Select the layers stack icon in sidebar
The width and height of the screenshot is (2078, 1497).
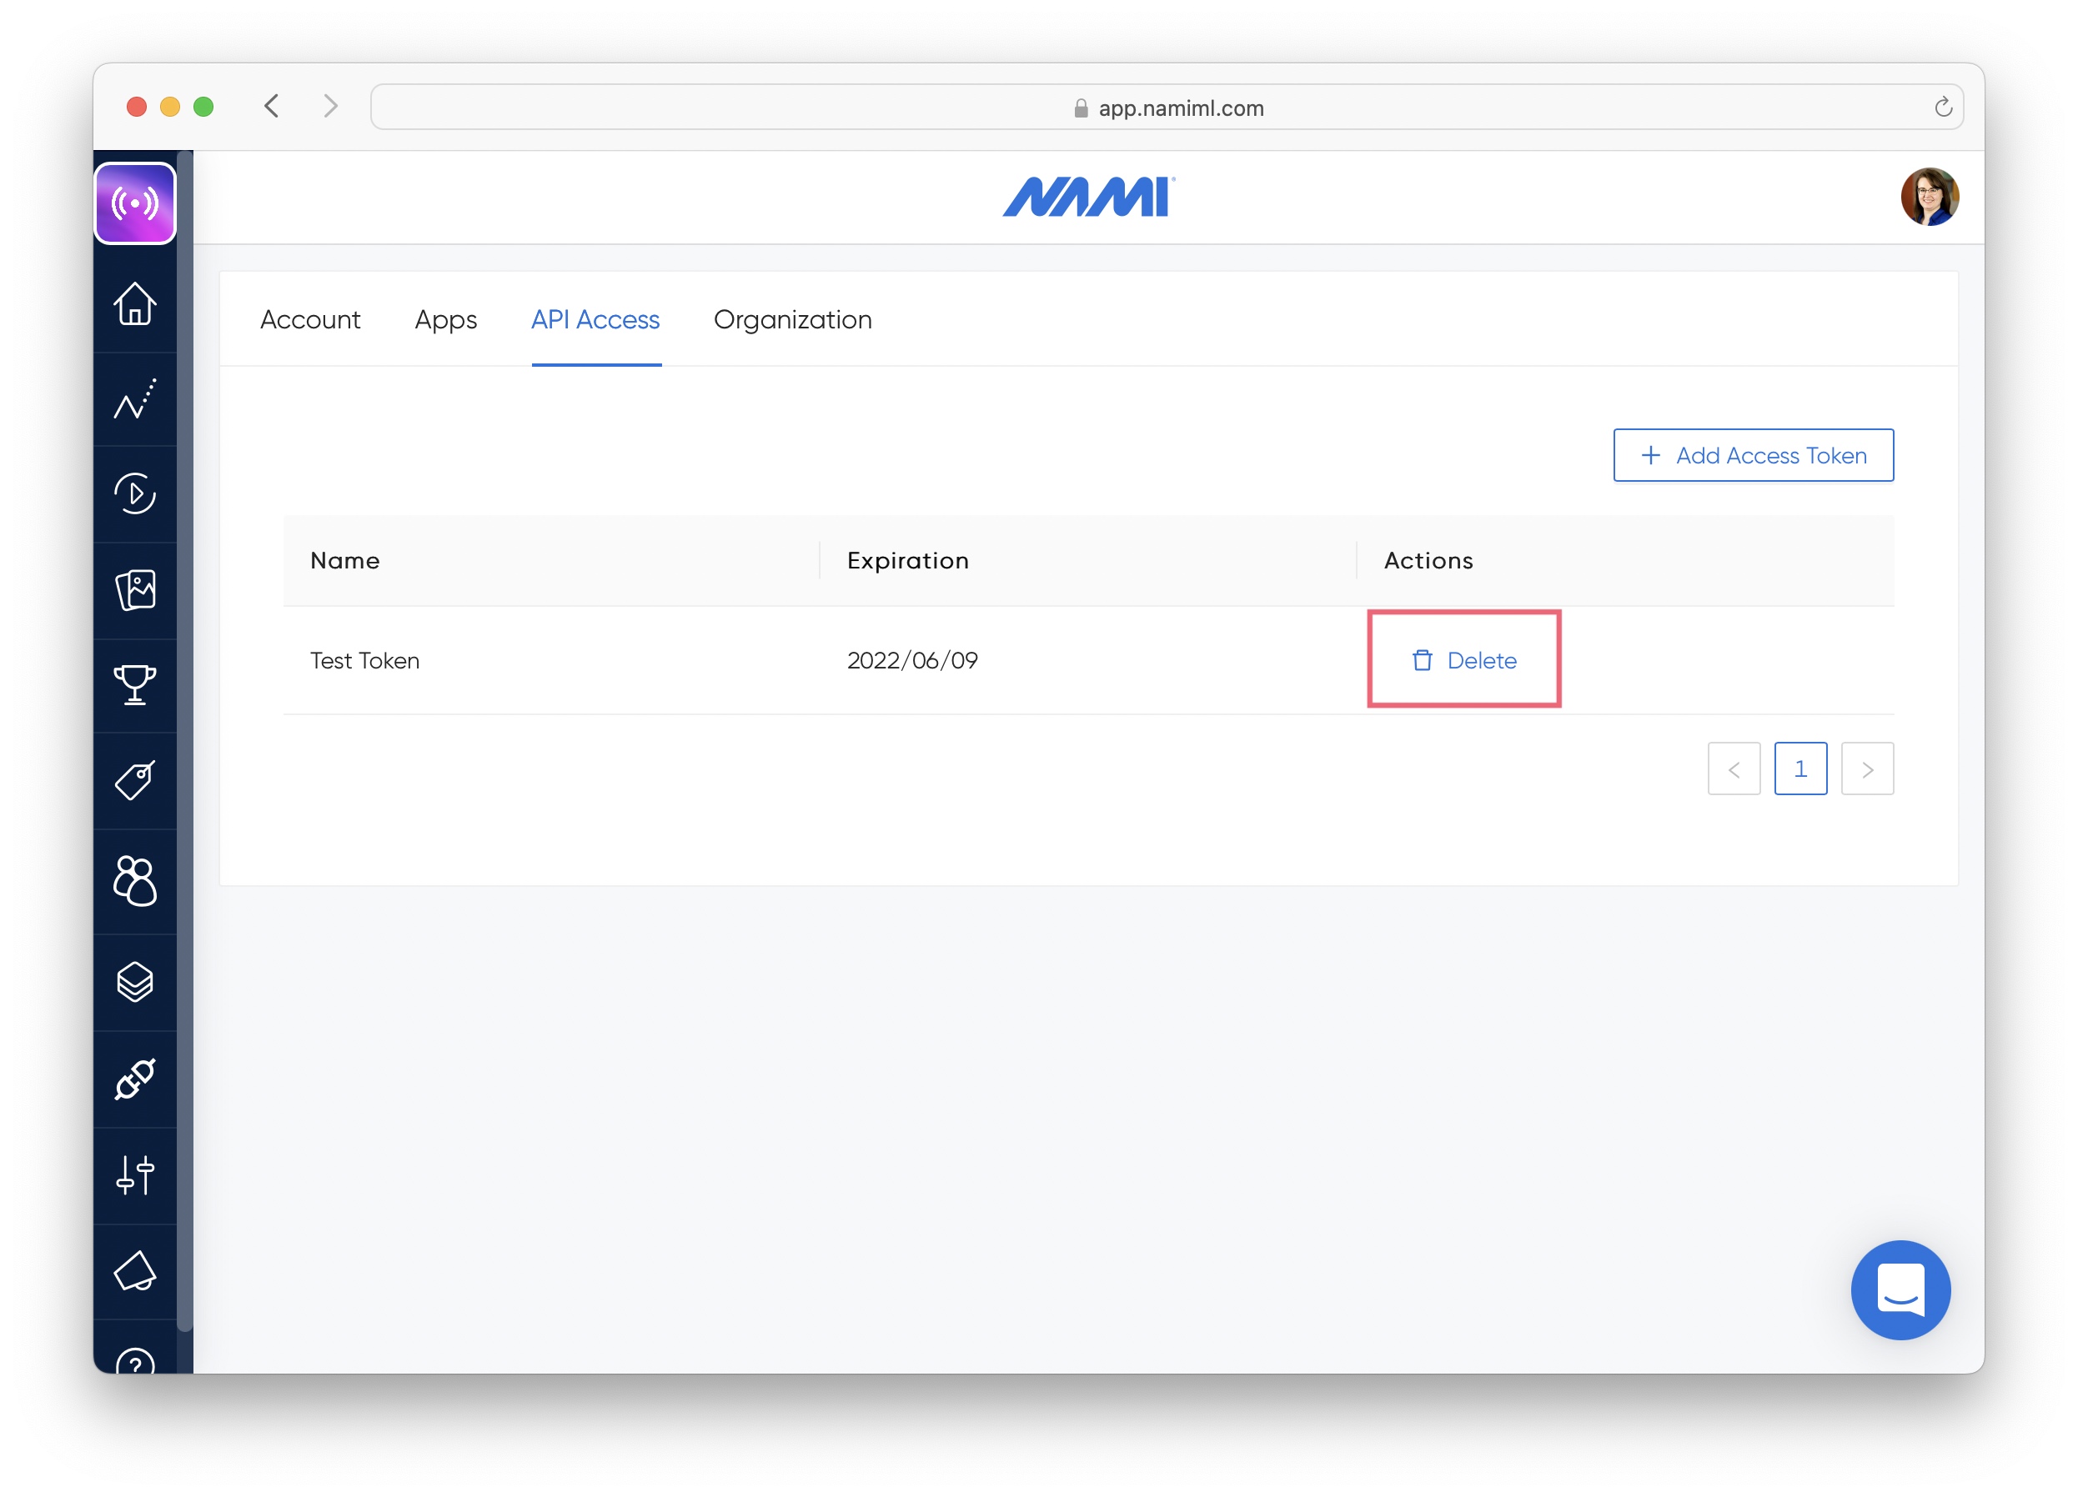pyautogui.click(x=135, y=982)
